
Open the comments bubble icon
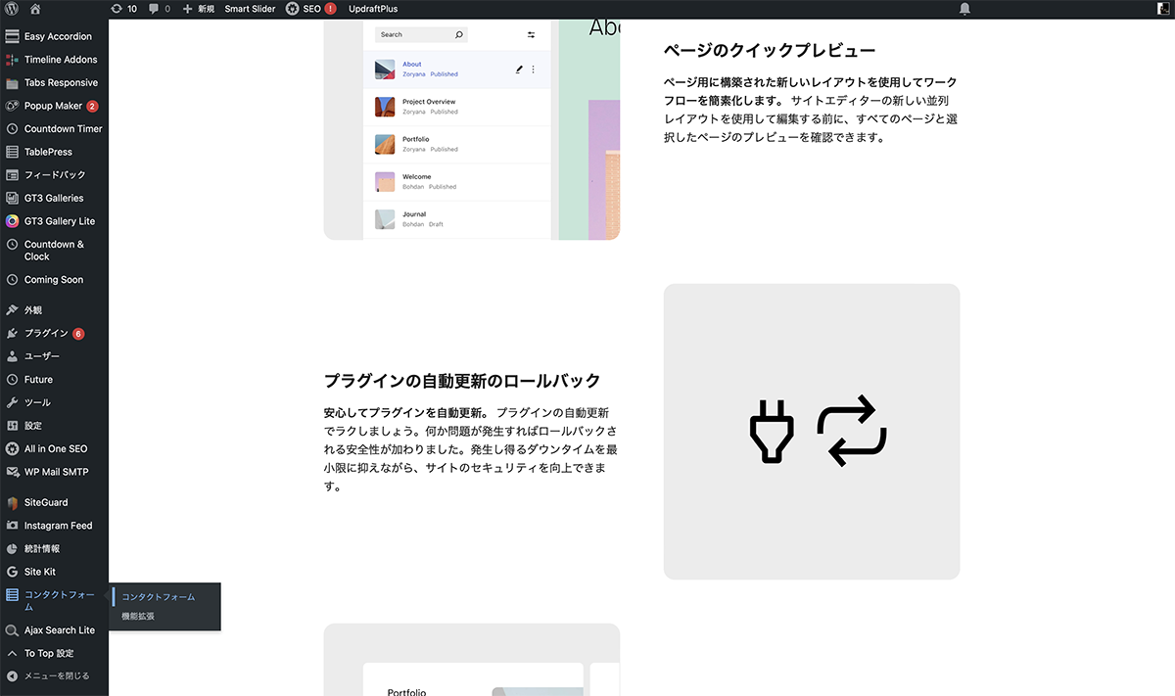160,9
